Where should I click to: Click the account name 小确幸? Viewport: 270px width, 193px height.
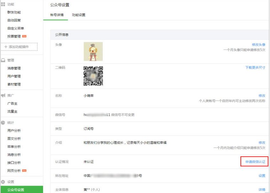pyautogui.click(x=88, y=96)
